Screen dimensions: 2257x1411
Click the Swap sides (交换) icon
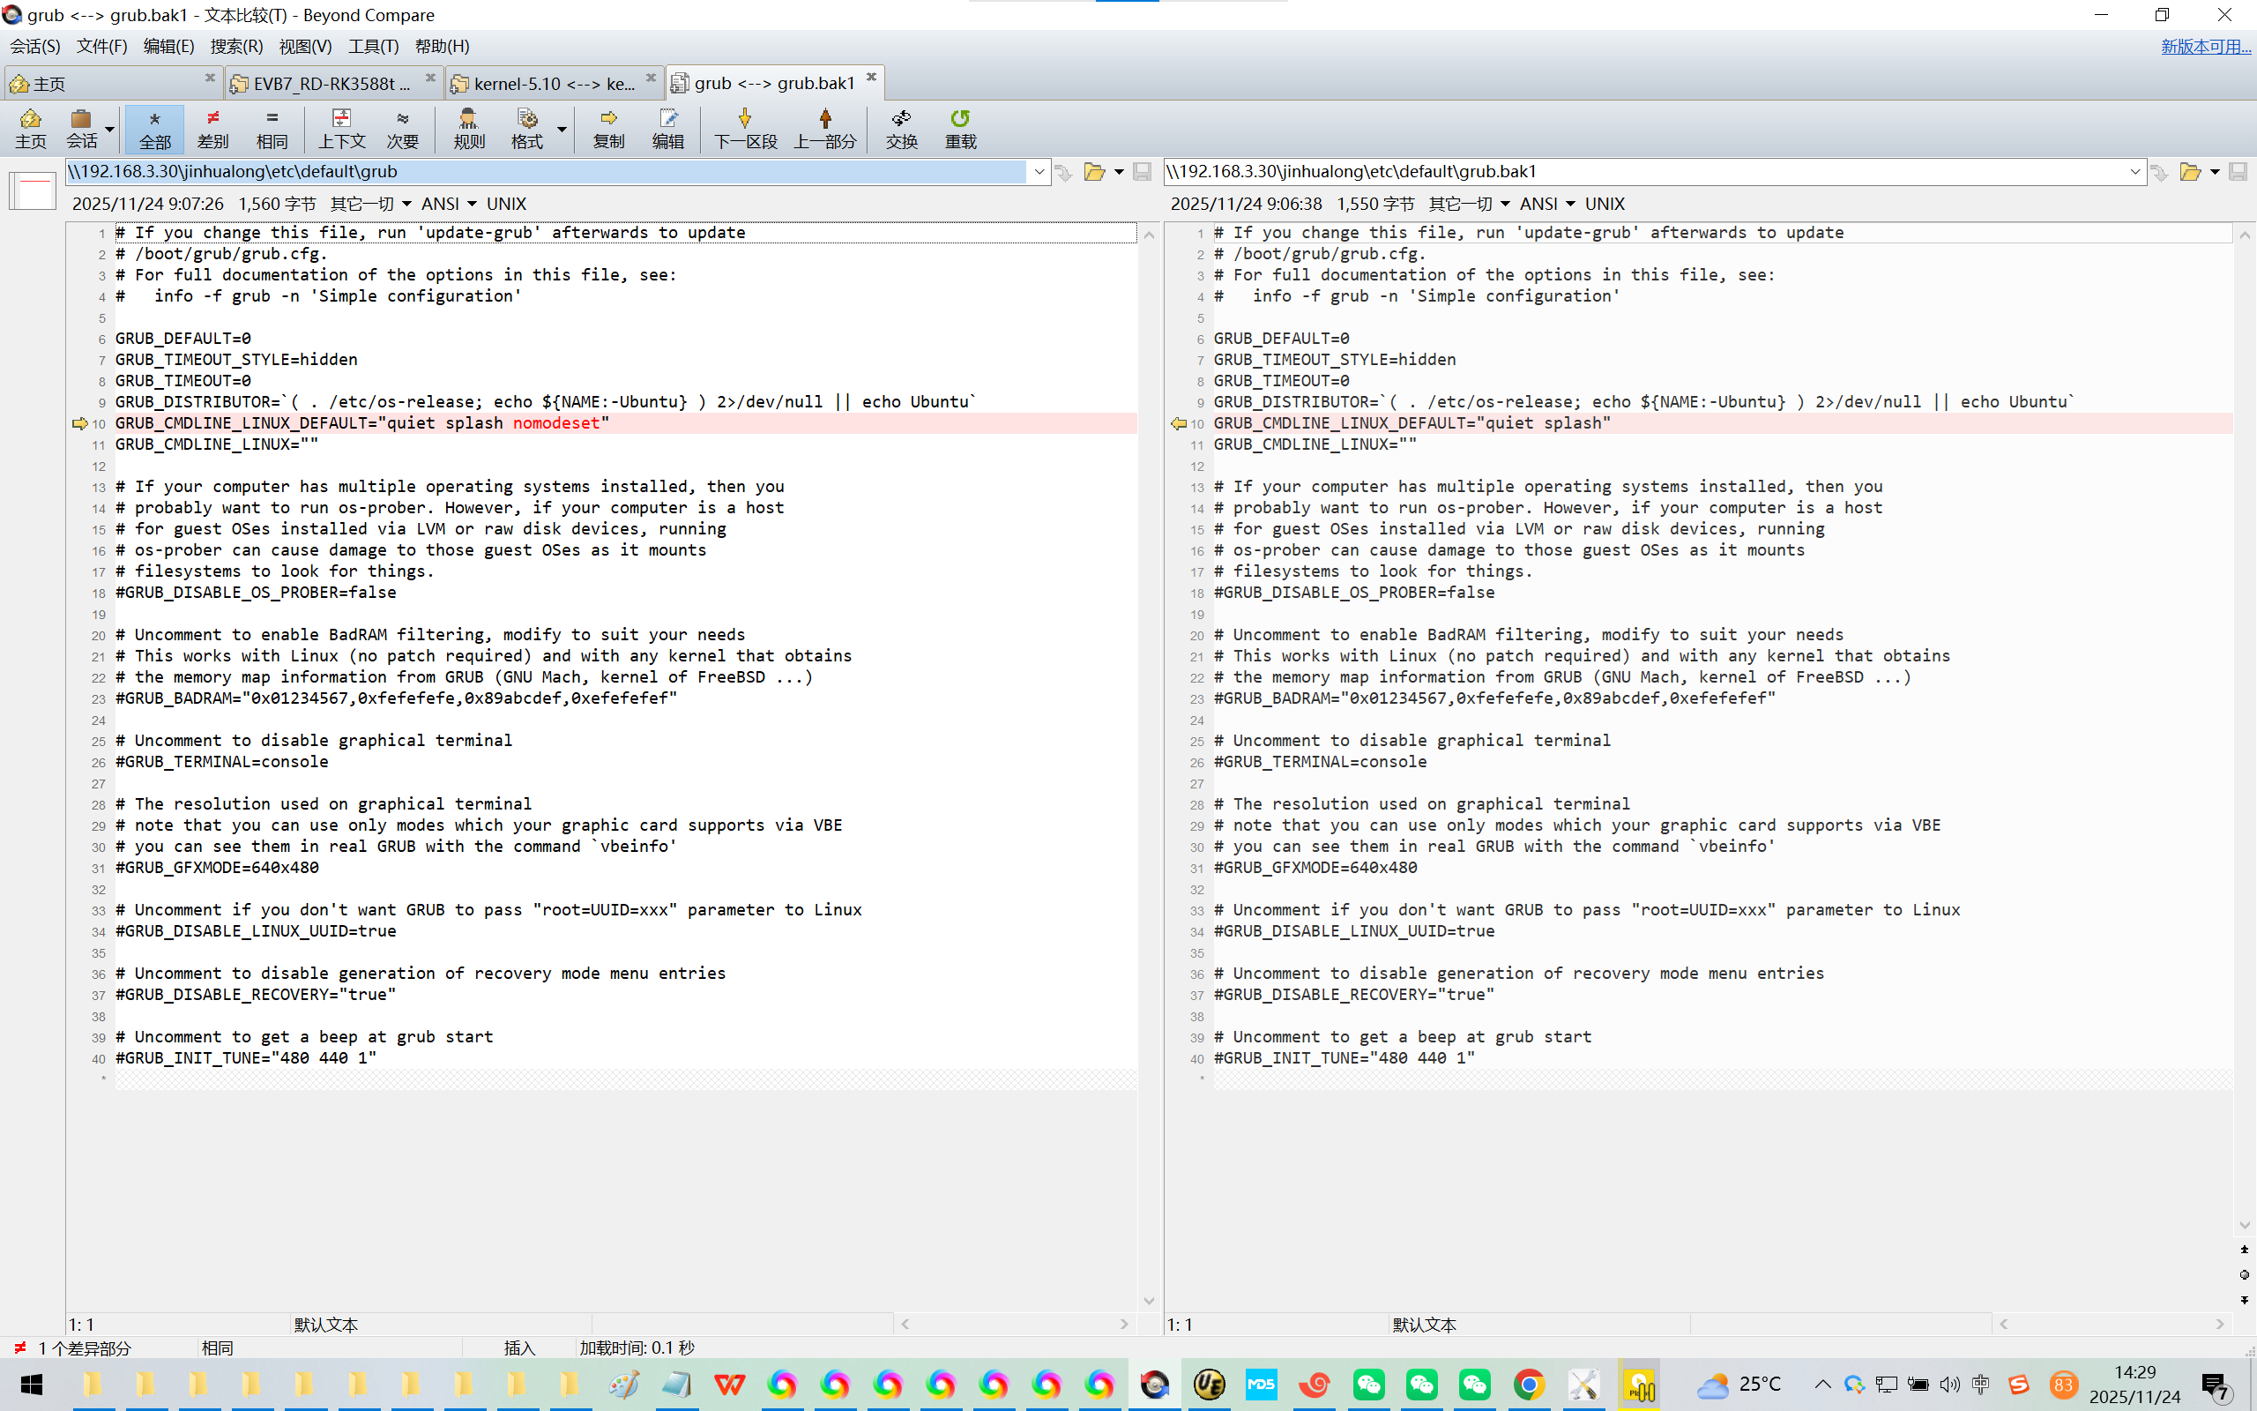(x=901, y=119)
